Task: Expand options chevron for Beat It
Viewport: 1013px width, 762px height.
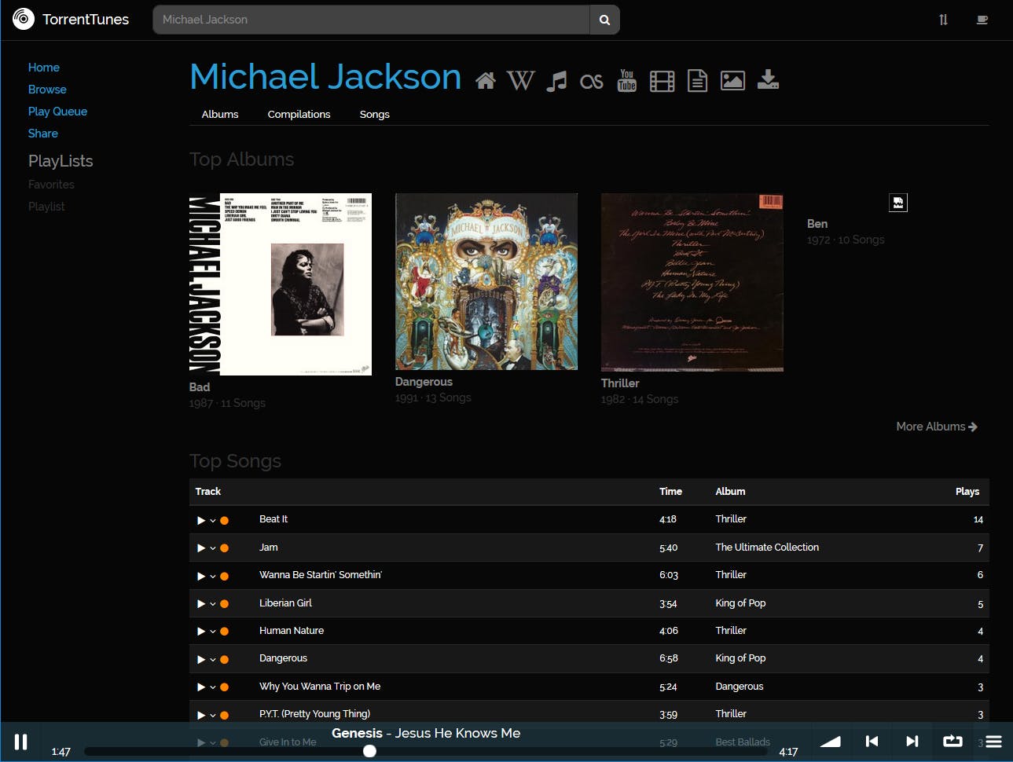Action: [x=213, y=520]
